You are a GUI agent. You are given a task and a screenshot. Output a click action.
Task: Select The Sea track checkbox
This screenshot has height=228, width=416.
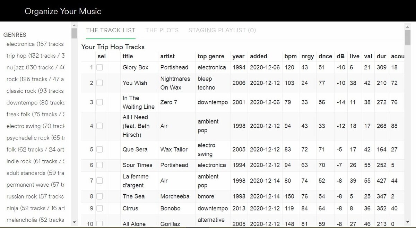click(99, 196)
